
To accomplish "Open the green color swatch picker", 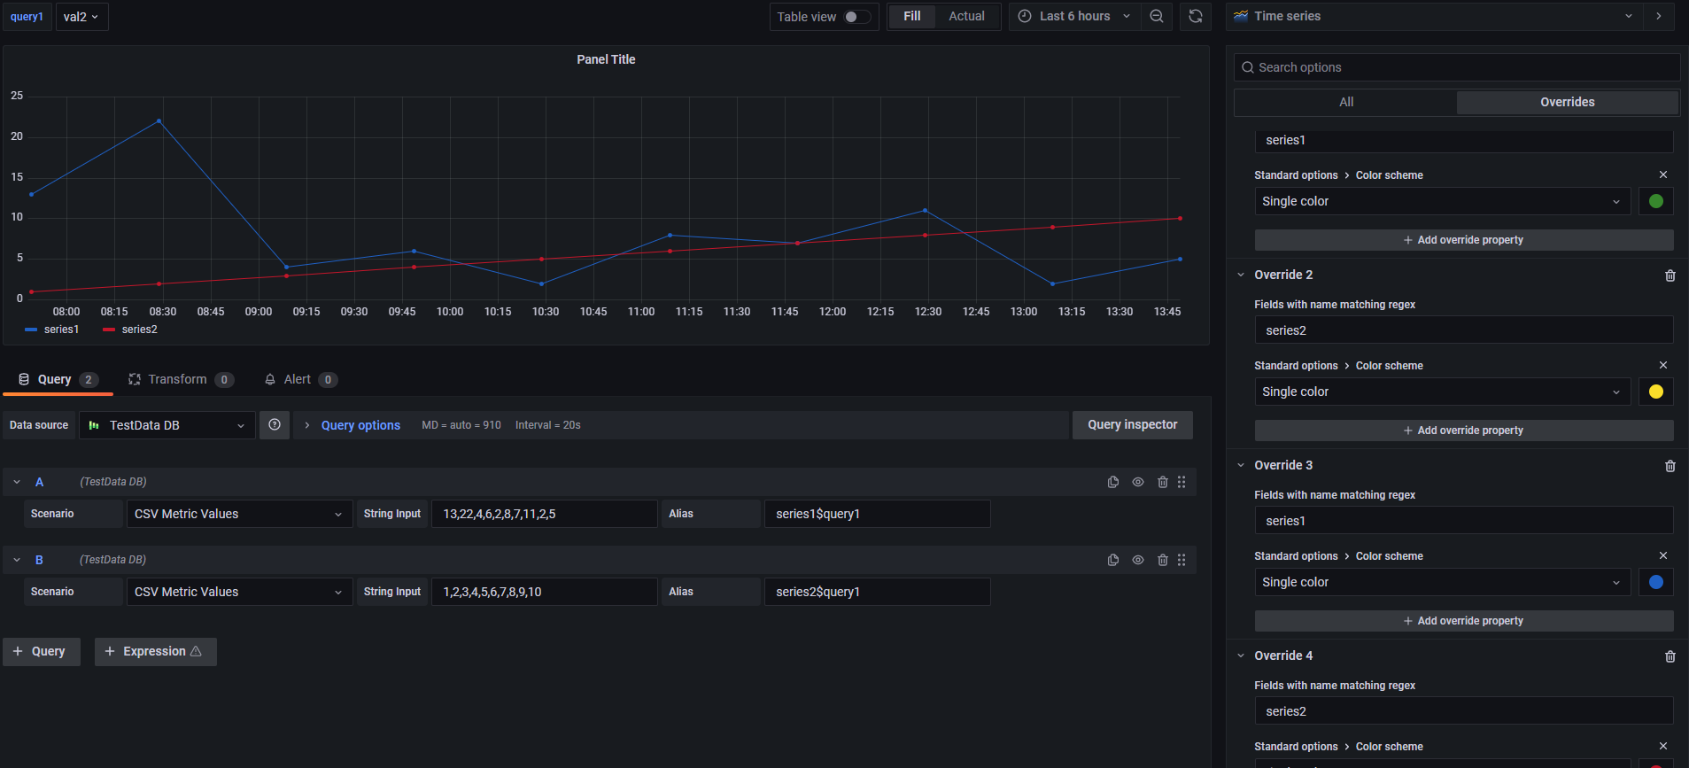I will 1656,201.
